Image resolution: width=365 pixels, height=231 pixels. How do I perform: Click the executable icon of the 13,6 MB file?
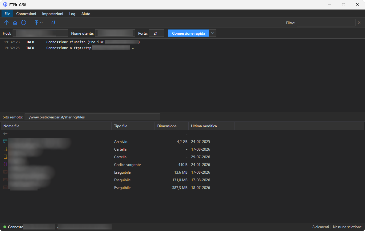point(5,172)
